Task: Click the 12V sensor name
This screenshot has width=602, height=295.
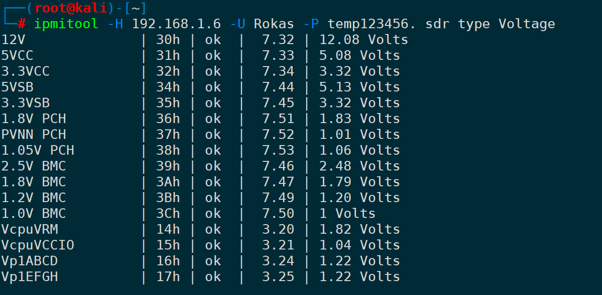Action: [13, 40]
